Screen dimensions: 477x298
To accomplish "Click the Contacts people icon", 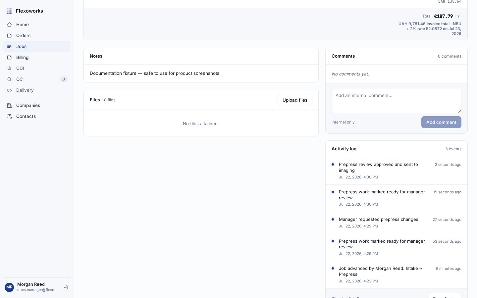I will tap(9, 116).
